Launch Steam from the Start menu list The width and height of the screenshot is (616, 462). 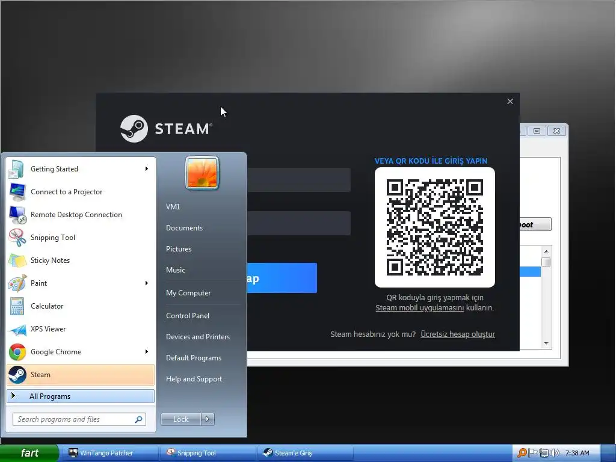pos(81,374)
